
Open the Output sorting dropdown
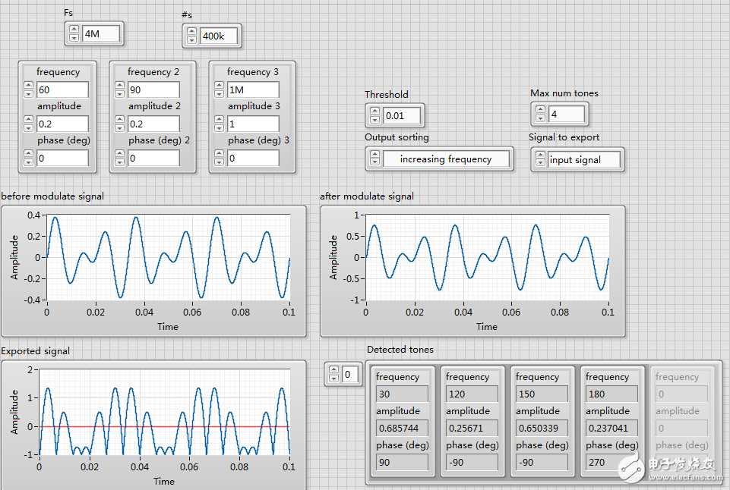(x=445, y=159)
